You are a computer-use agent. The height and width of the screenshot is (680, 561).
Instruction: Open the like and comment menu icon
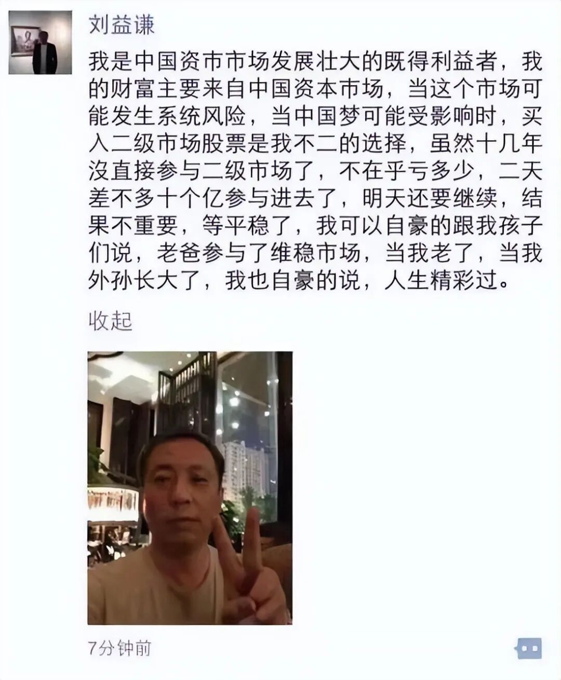pyautogui.click(x=529, y=648)
